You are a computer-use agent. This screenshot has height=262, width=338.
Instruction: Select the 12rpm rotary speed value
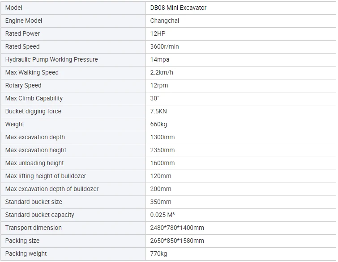159,85
